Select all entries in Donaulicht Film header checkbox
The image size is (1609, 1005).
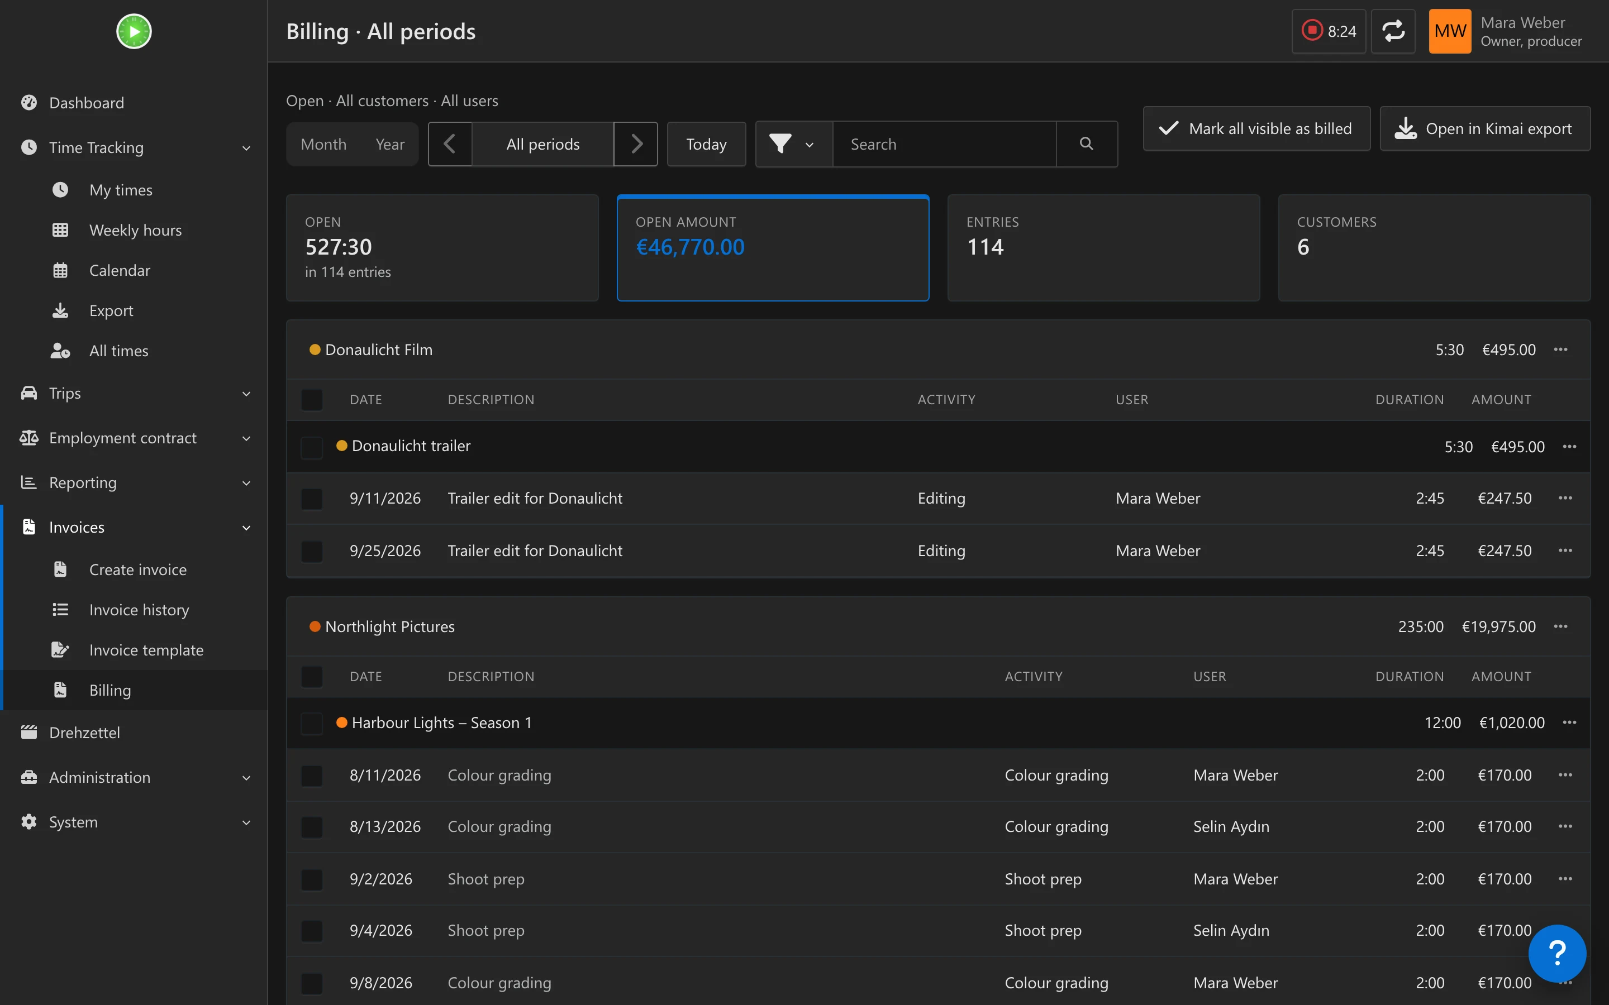[311, 400]
